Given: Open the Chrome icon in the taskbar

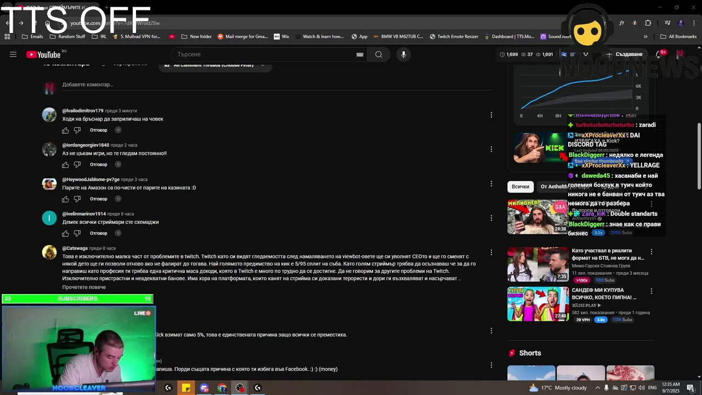Looking at the screenshot, I should 222,388.
